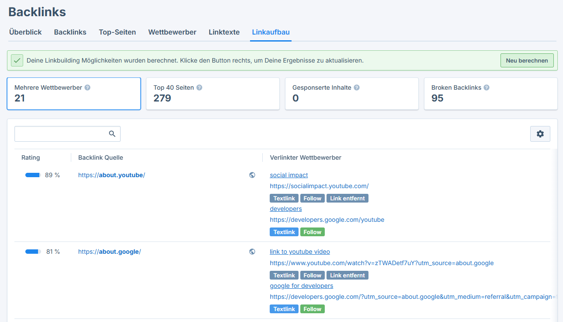Click the 95 count value

point(438,98)
